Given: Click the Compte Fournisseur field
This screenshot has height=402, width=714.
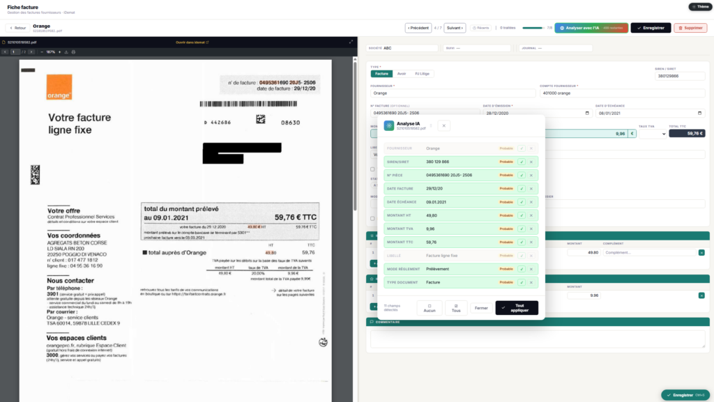Looking at the screenshot, I should point(622,93).
